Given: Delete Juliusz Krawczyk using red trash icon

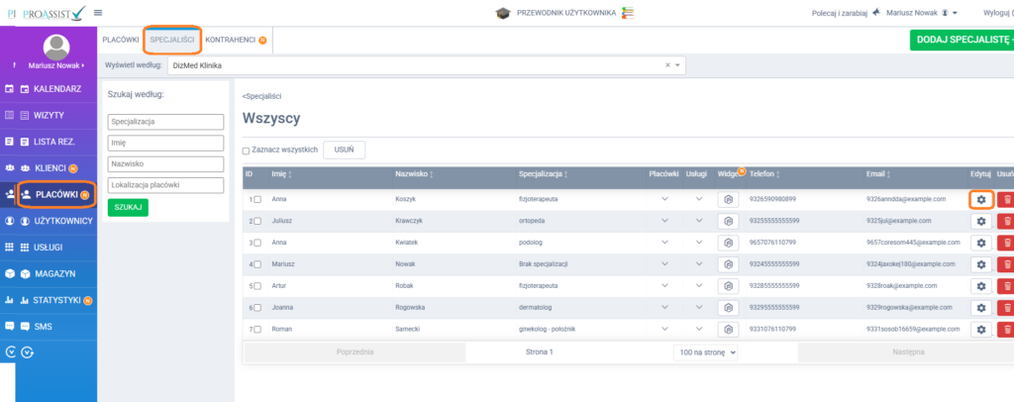Looking at the screenshot, I should tap(1006, 221).
